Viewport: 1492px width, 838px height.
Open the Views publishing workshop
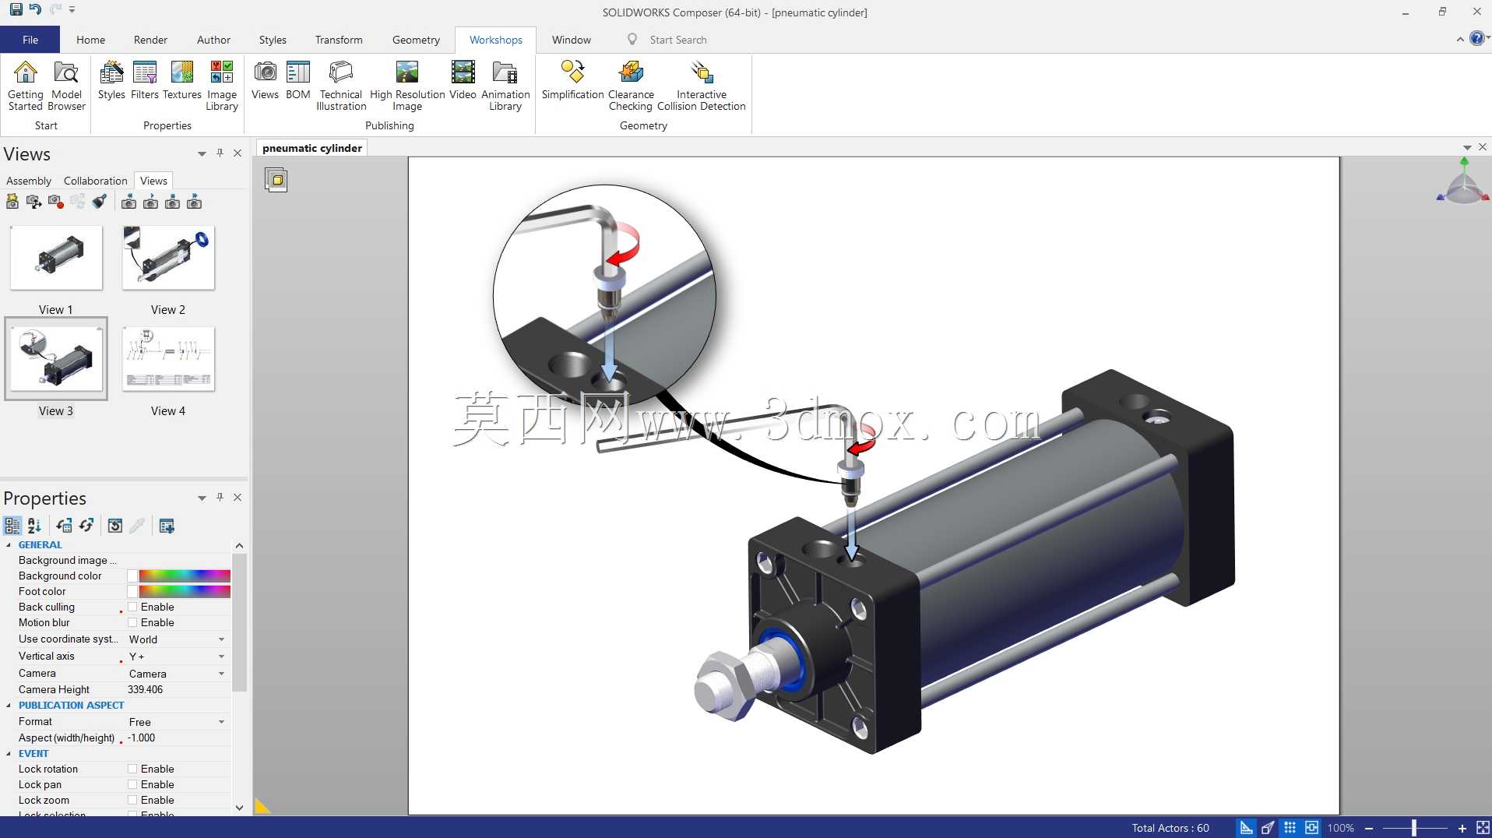[265, 80]
